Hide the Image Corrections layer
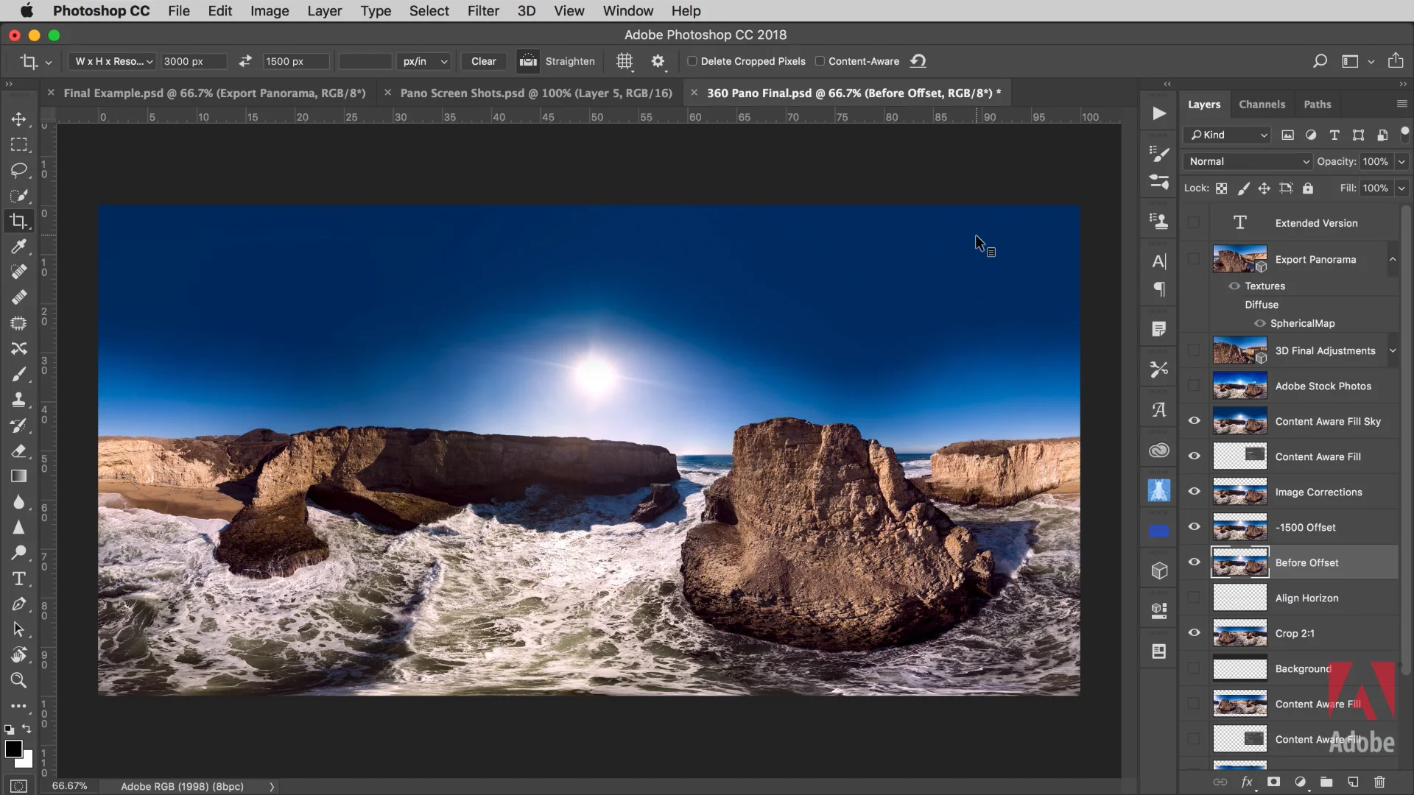 (x=1194, y=492)
